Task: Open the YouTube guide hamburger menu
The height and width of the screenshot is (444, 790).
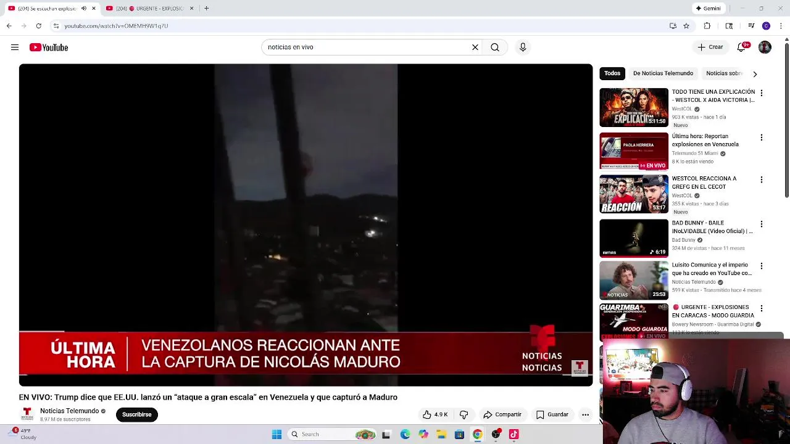Action: tap(15, 47)
